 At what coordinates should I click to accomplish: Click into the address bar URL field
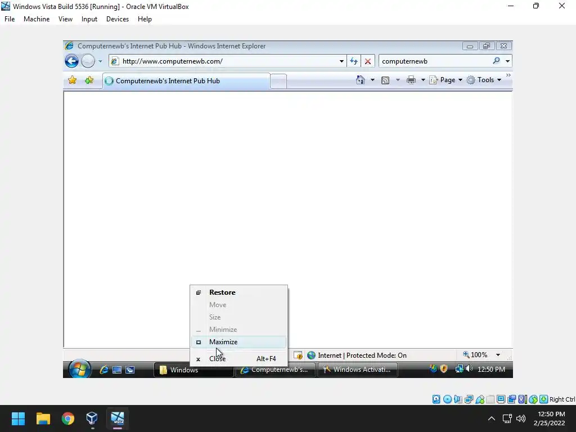click(228, 61)
